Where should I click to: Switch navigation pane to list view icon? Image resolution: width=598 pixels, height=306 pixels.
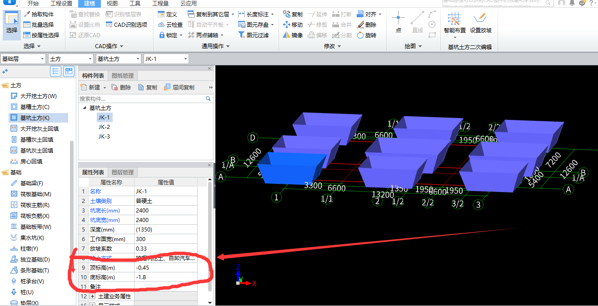55,71
